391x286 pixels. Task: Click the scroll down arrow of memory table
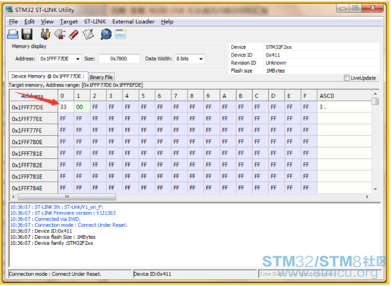tap(375, 190)
